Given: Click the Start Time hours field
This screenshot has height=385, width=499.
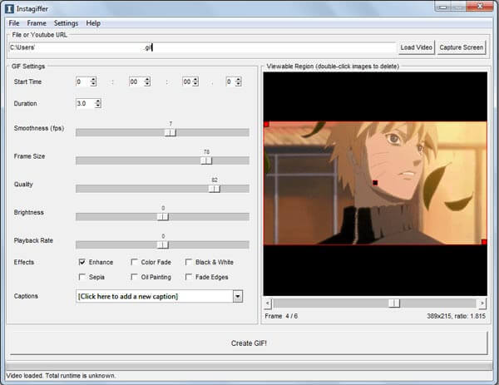Looking at the screenshot, I should click(83, 81).
